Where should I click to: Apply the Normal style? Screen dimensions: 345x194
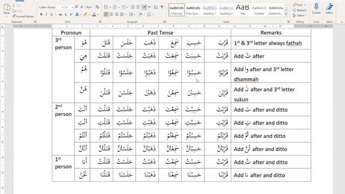click(177, 10)
